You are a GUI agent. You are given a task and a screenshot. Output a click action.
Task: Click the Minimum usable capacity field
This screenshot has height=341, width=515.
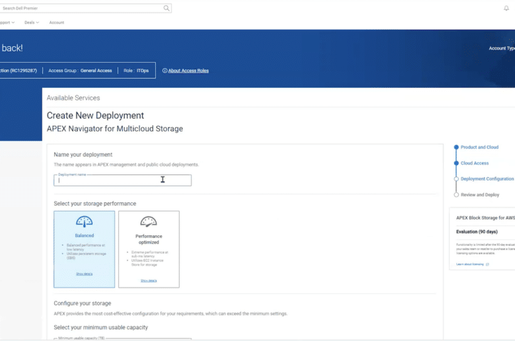pos(123,339)
